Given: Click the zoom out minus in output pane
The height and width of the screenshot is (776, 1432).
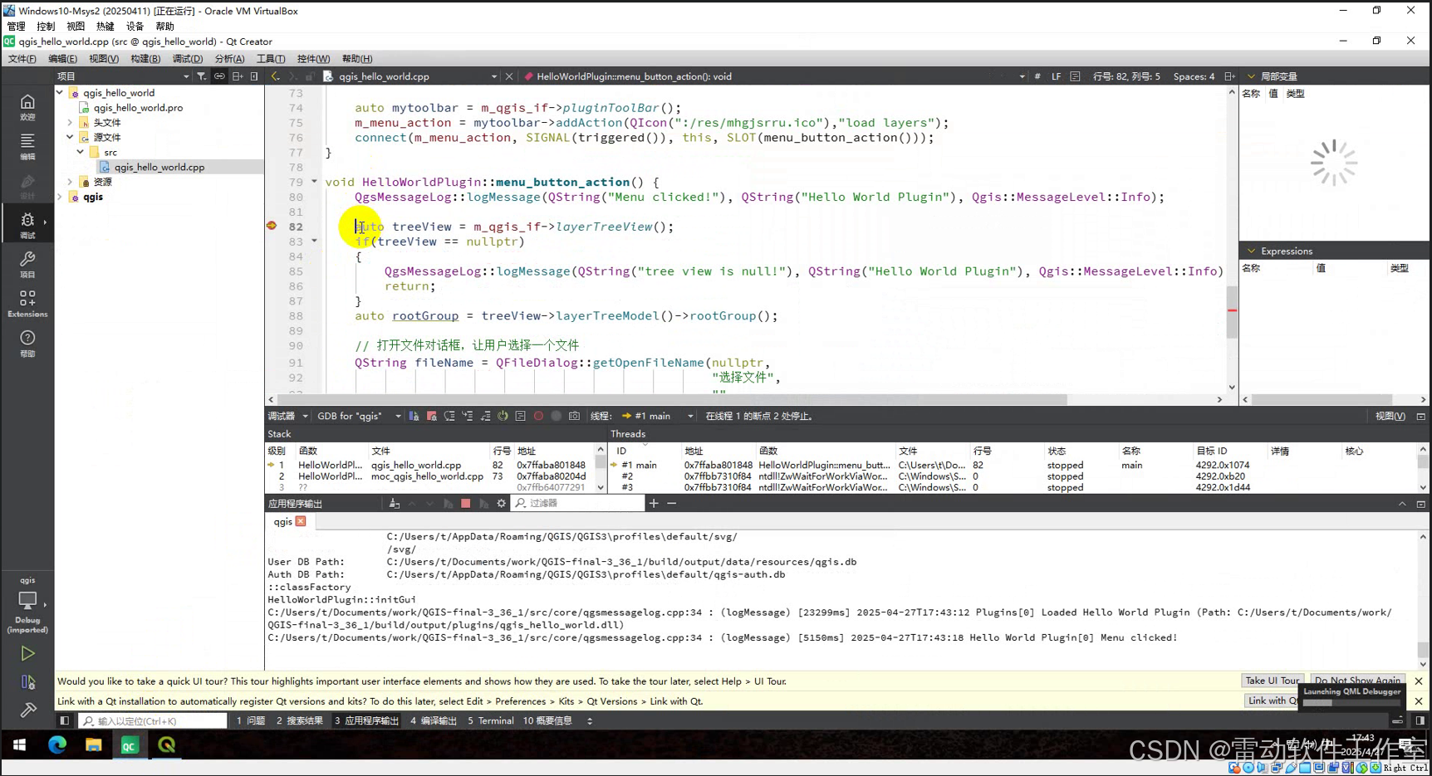Looking at the screenshot, I should click(671, 503).
